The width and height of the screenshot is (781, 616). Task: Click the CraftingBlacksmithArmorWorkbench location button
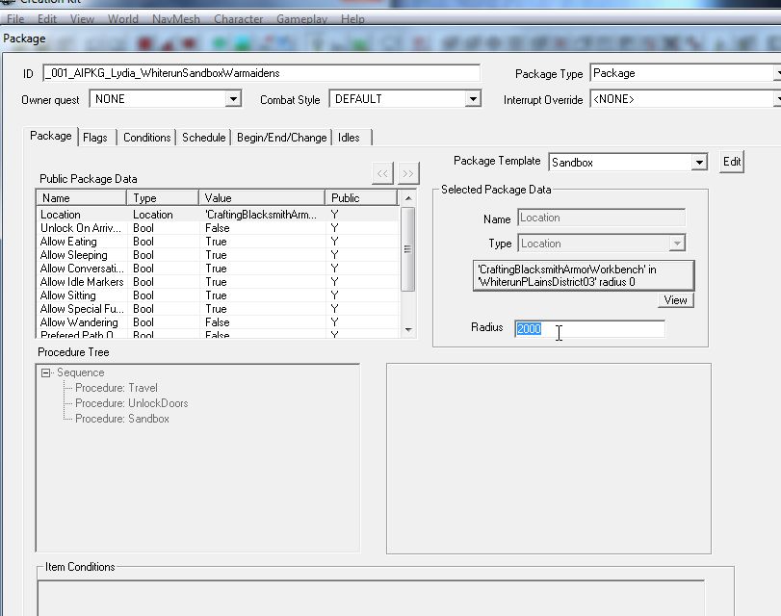point(584,275)
